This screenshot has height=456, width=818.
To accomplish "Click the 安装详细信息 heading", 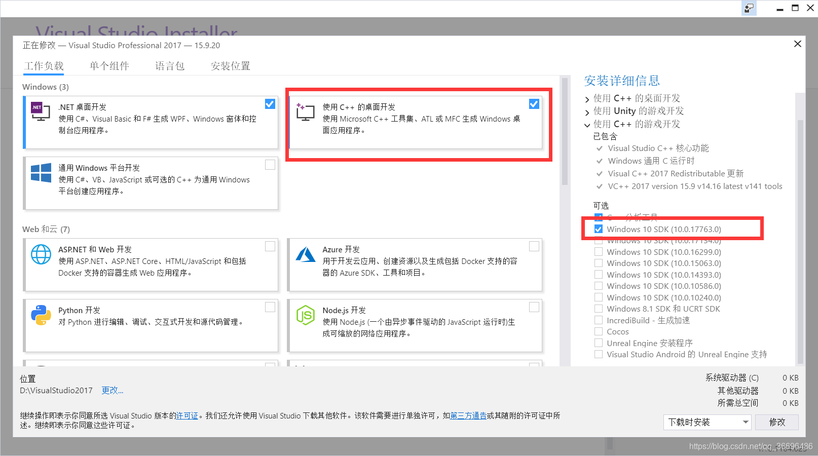I will (622, 81).
